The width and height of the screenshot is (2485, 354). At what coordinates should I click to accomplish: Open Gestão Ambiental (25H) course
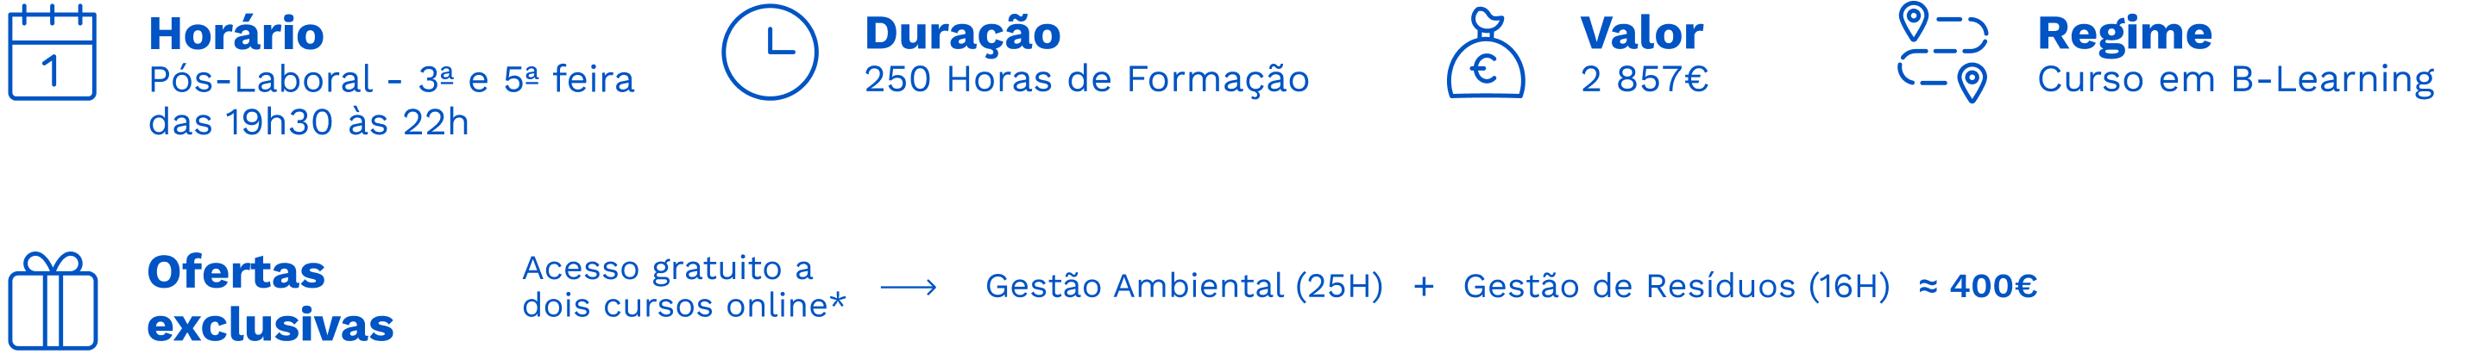click(1184, 287)
